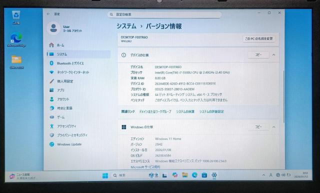This screenshot has height=193, width=320.
Task: Open プライバシーとセキュリティ settings
Action: coord(78,135)
